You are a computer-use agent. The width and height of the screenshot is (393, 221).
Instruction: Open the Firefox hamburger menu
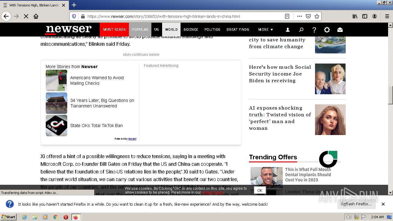(x=387, y=16)
